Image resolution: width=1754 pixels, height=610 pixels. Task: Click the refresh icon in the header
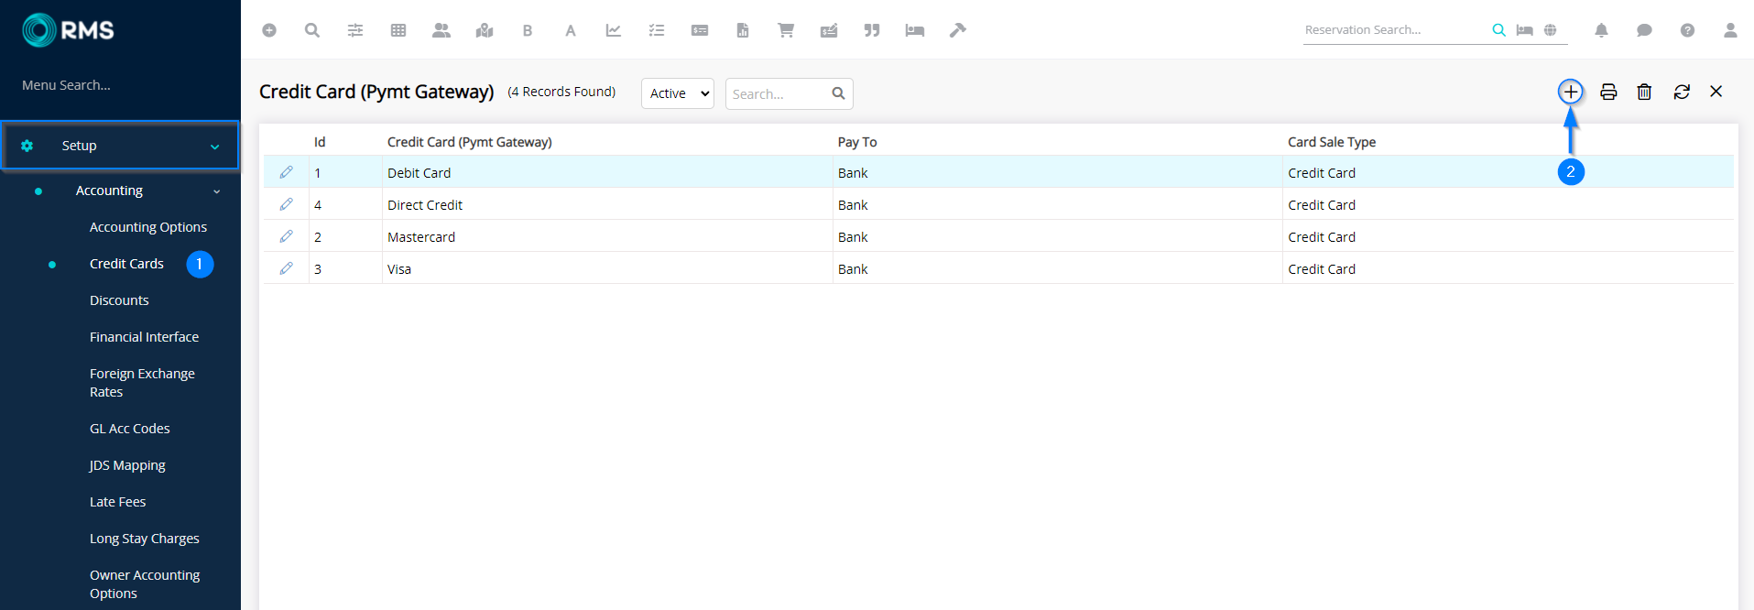coord(1681,92)
